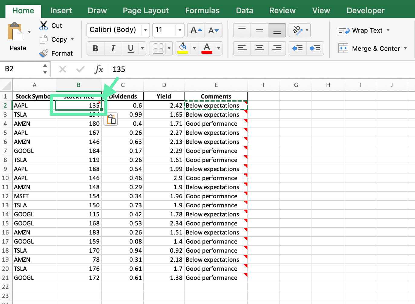The height and width of the screenshot is (304, 415).
Task: Select row 10 header
Action: coord(5,178)
